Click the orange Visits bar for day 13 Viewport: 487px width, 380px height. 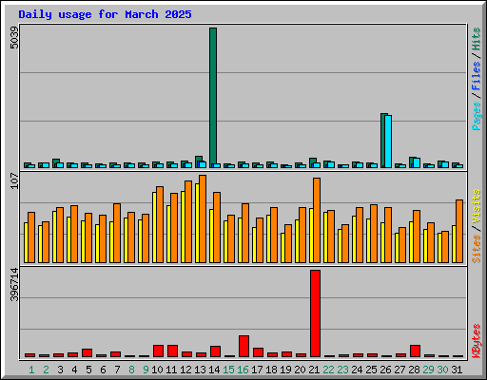(x=203, y=218)
